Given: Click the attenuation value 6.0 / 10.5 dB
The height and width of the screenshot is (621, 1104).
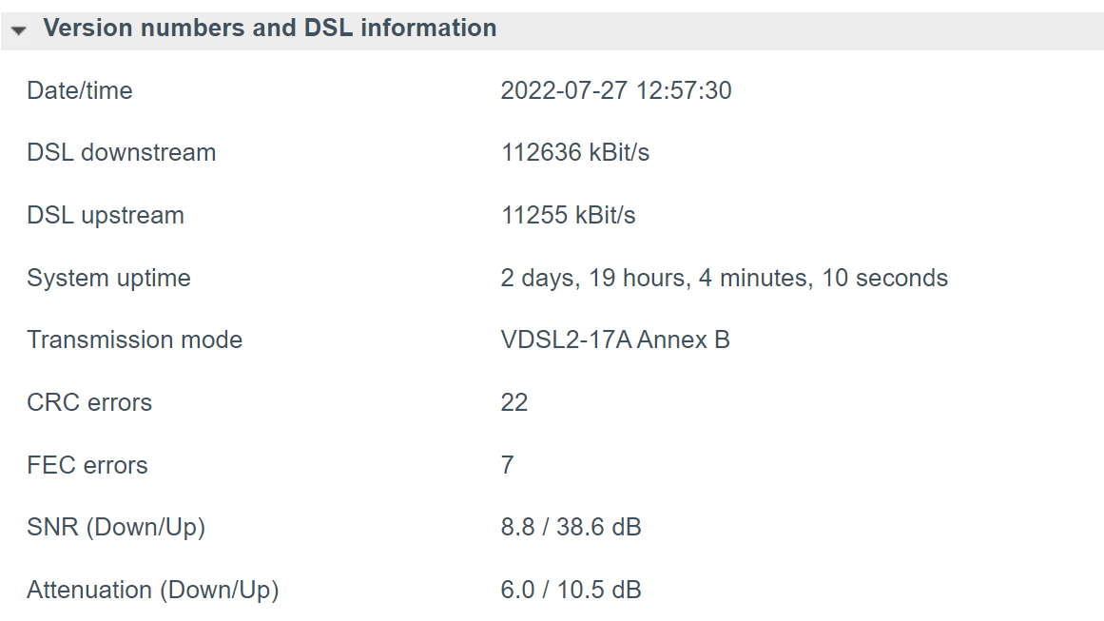Looking at the screenshot, I should pyautogui.click(x=571, y=591).
